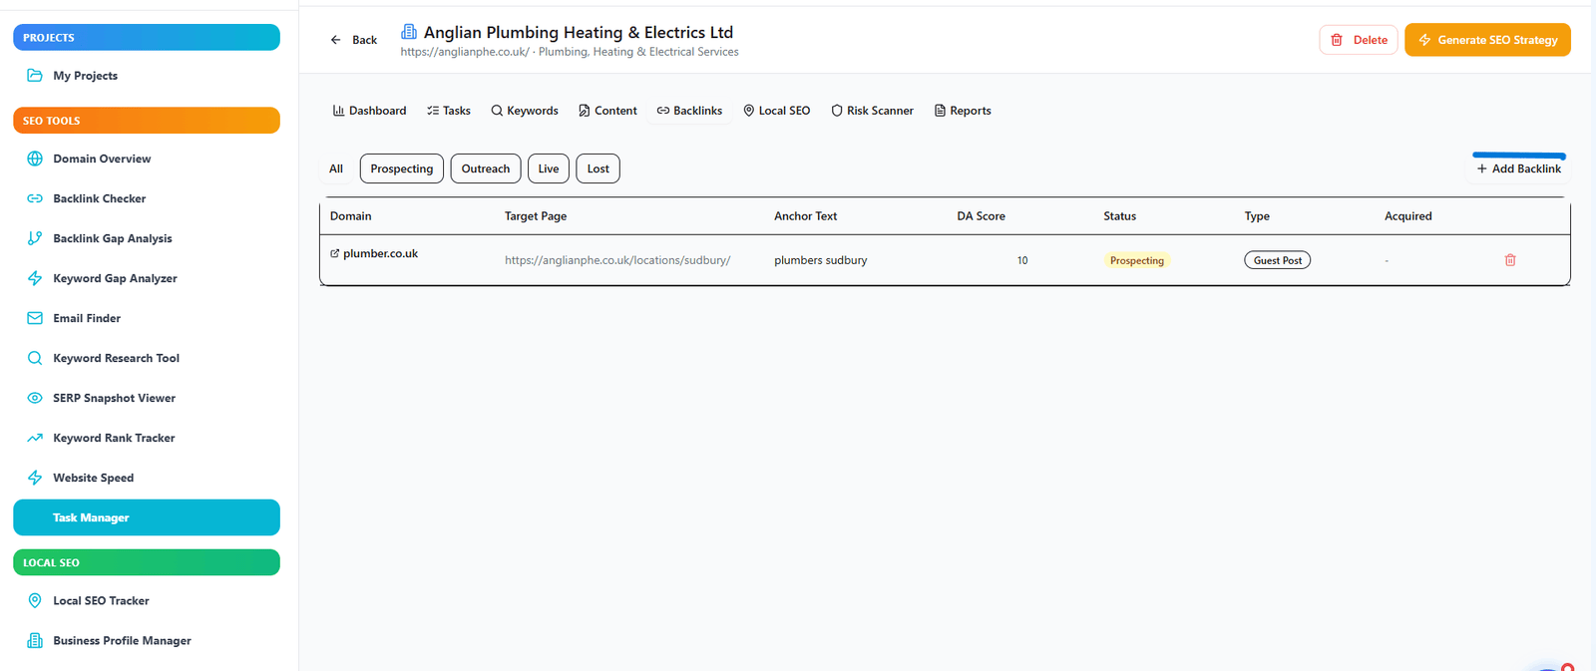Open the Content tab
This screenshot has height=671, width=1596.
click(x=607, y=111)
